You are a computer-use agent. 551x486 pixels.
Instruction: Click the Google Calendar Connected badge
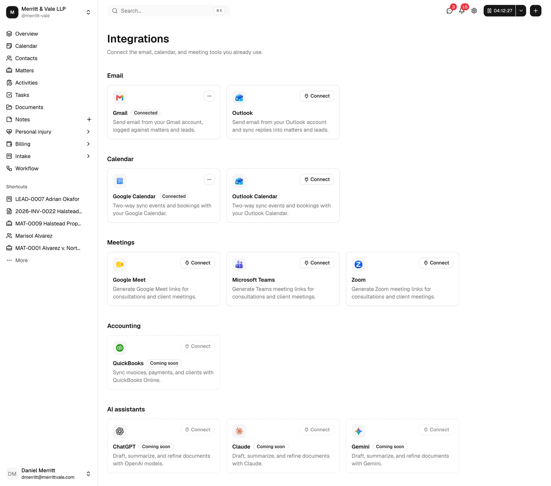[174, 196]
